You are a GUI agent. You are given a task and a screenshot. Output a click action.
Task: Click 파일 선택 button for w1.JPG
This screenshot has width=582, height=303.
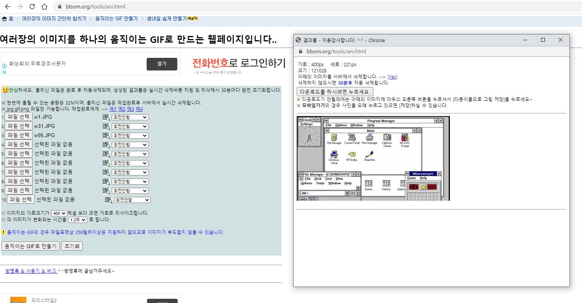click(18, 117)
